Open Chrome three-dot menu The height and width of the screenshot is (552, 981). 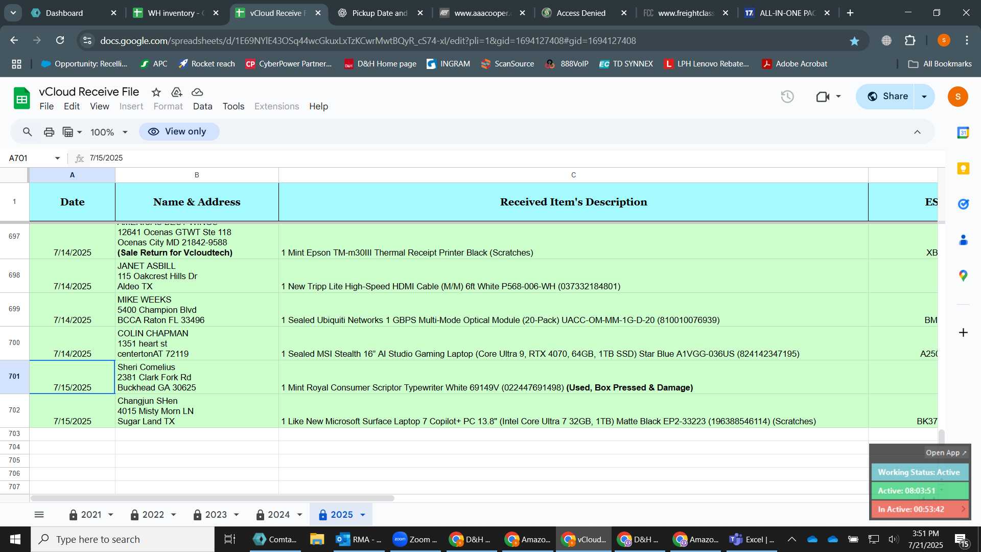[x=967, y=40]
